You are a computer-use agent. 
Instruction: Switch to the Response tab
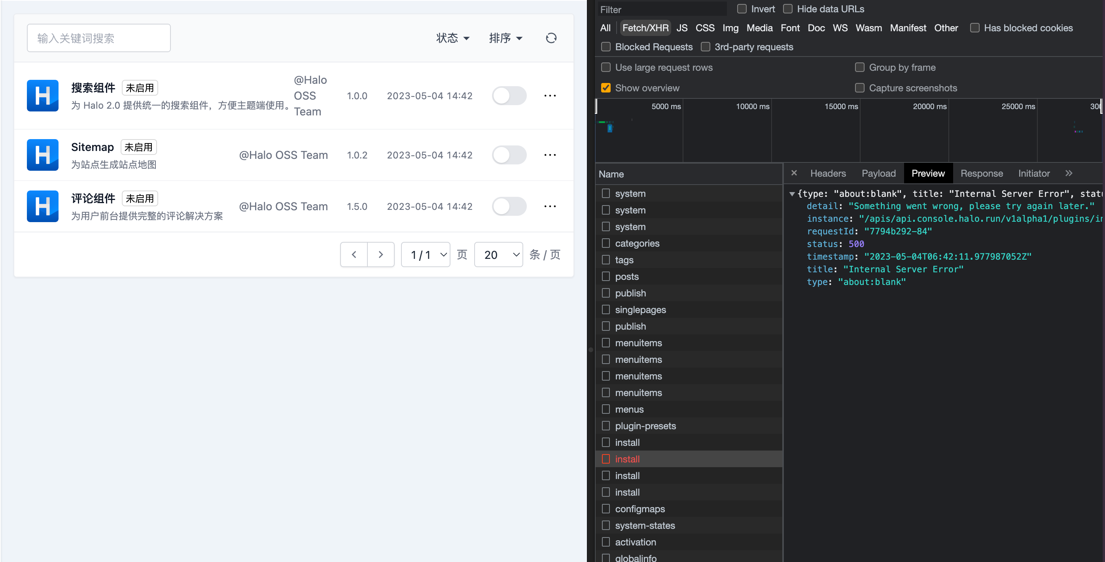click(982, 173)
